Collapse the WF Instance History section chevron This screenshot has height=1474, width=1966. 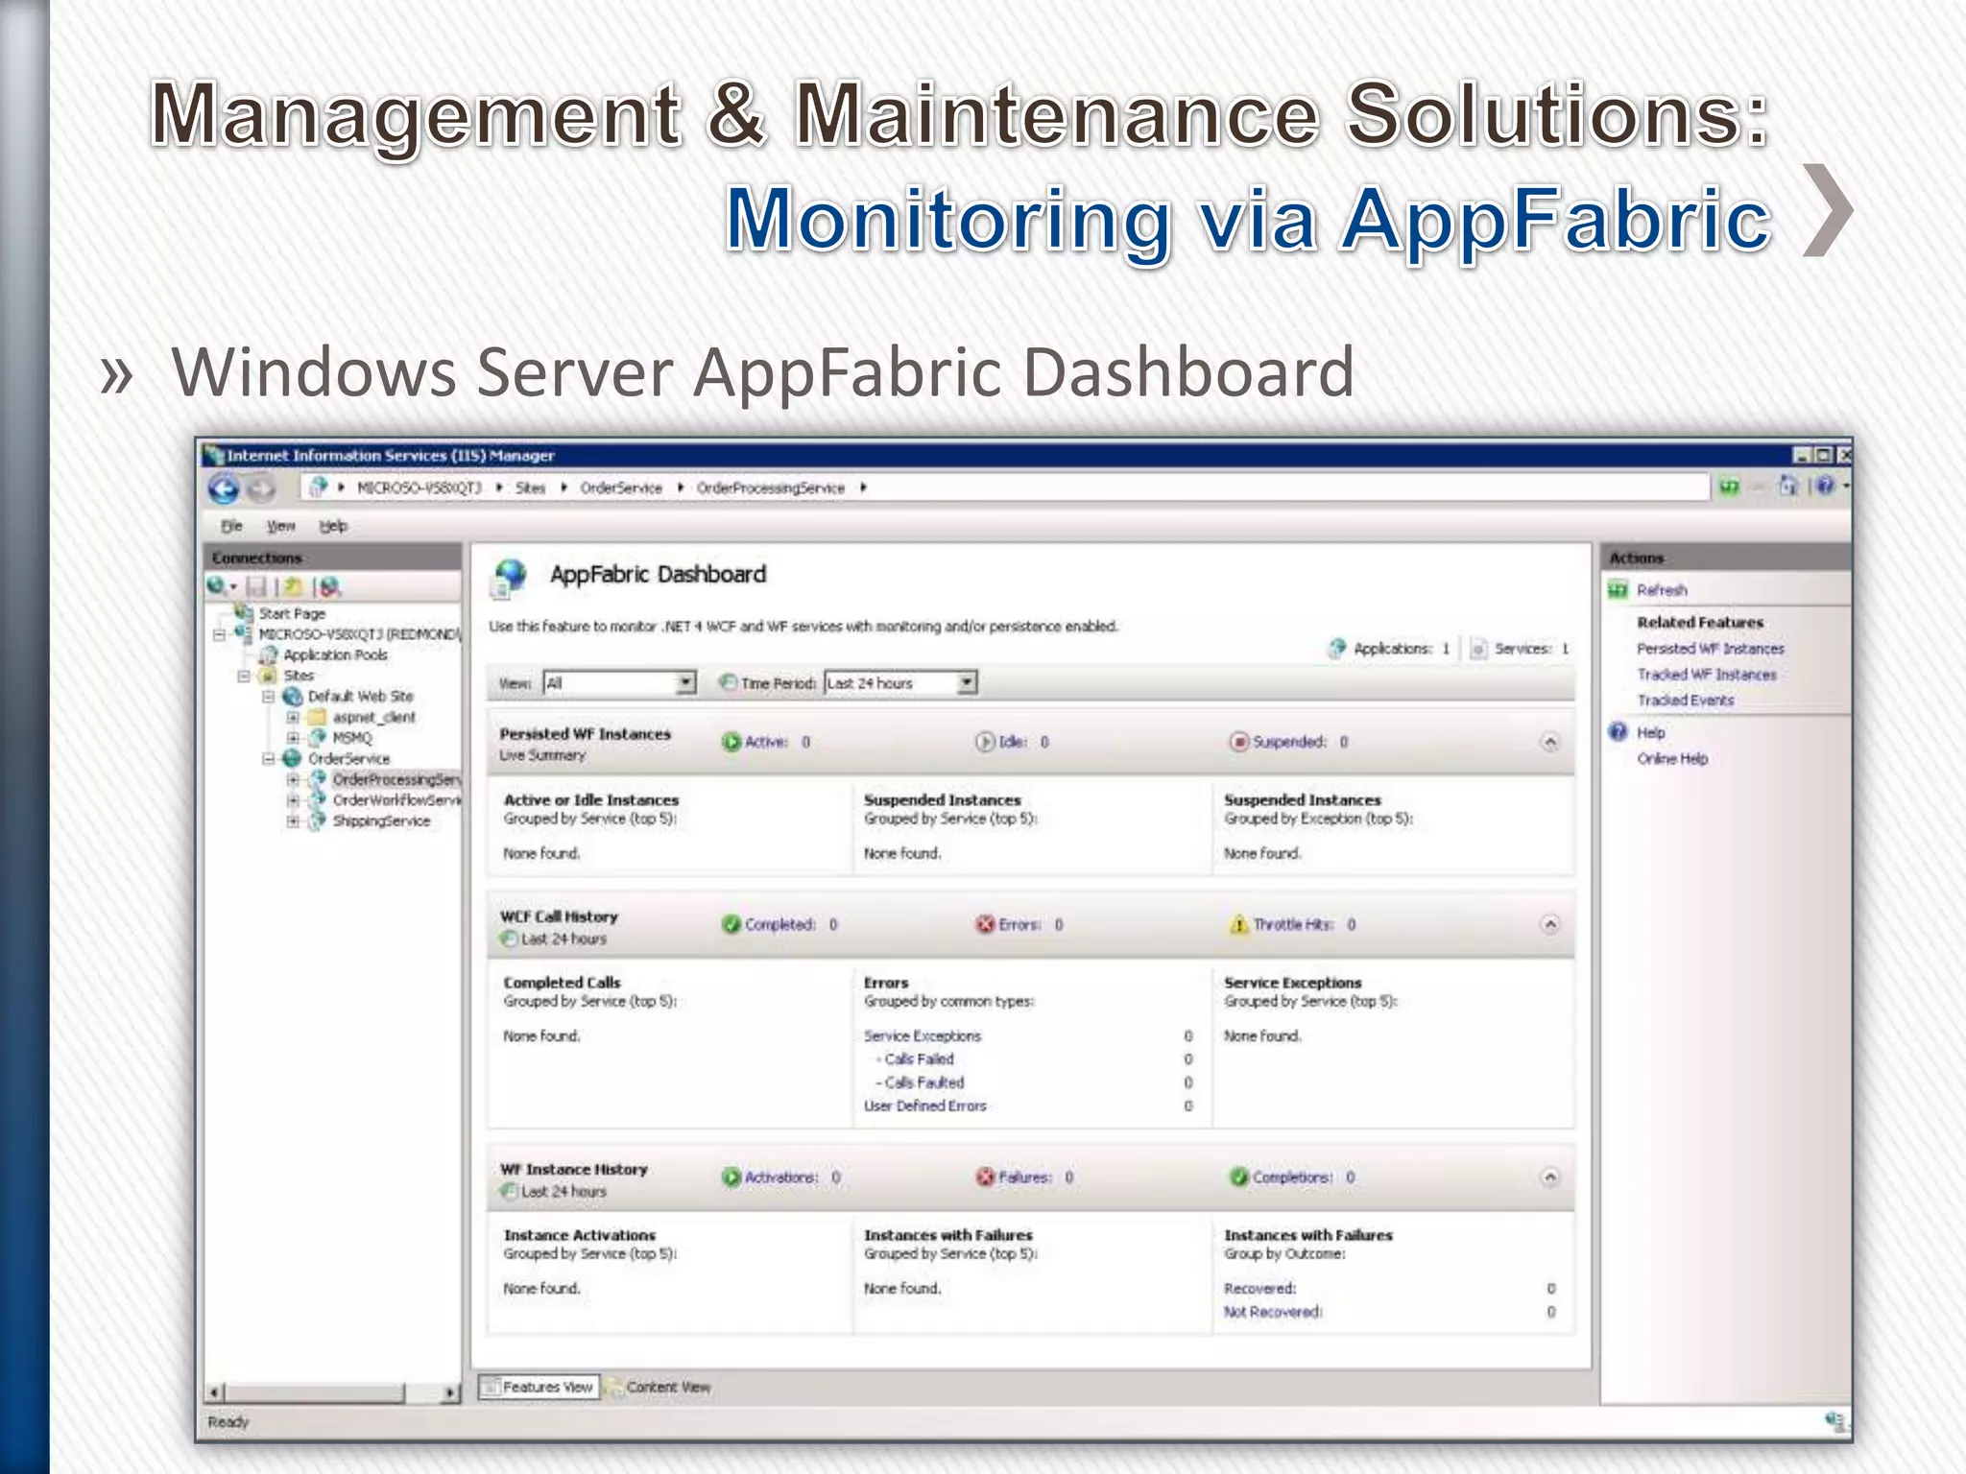coord(1549,1177)
